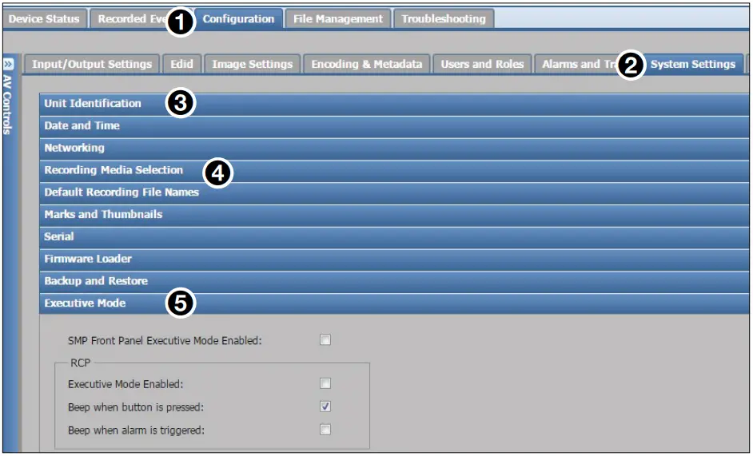The image size is (753, 456).
Task: Open Users and Roles sub-tab
Action: (482, 64)
